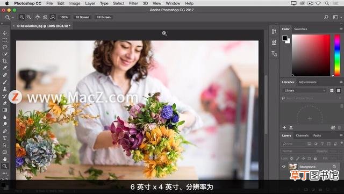Open the Color panel menu
The width and height of the screenshot is (344, 194).
pyautogui.click(x=341, y=29)
